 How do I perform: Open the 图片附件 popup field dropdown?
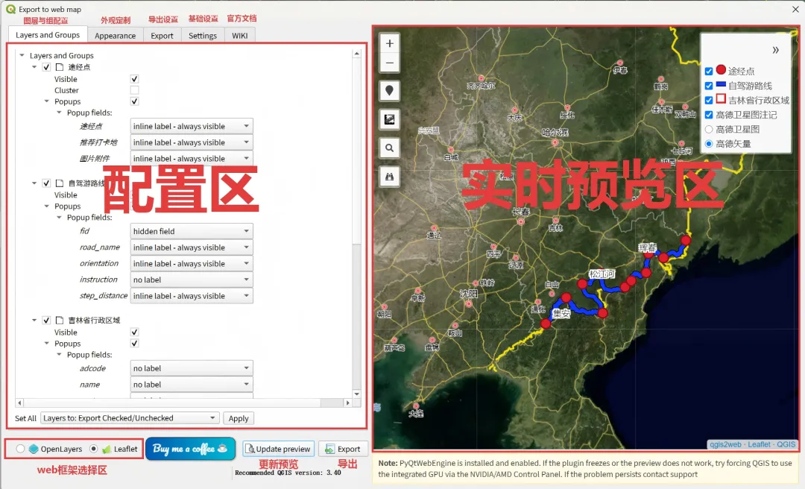[x=192, y=159]
